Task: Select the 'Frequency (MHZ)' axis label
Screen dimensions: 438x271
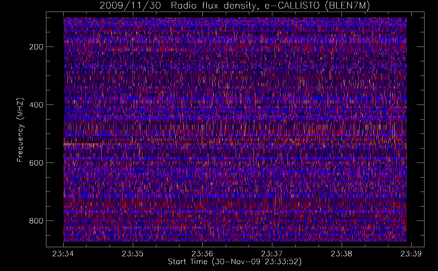Action: coord(20,130)
